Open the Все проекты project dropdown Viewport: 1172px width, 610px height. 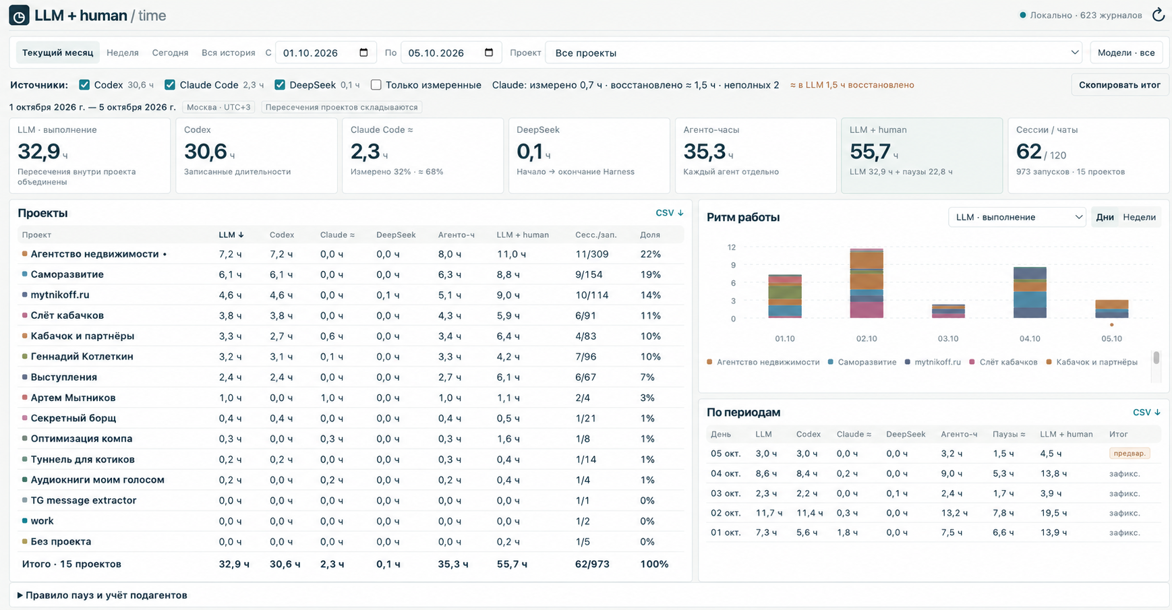[x=814, y=53]
